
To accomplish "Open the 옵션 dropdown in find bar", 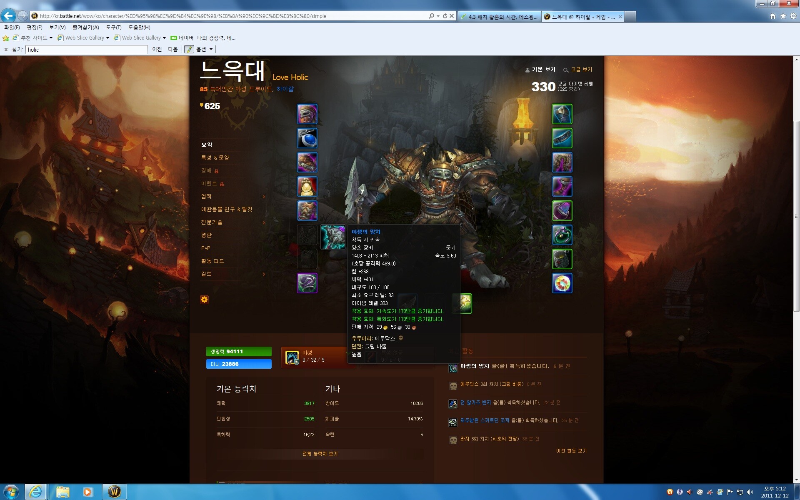I will coord(204,49).
